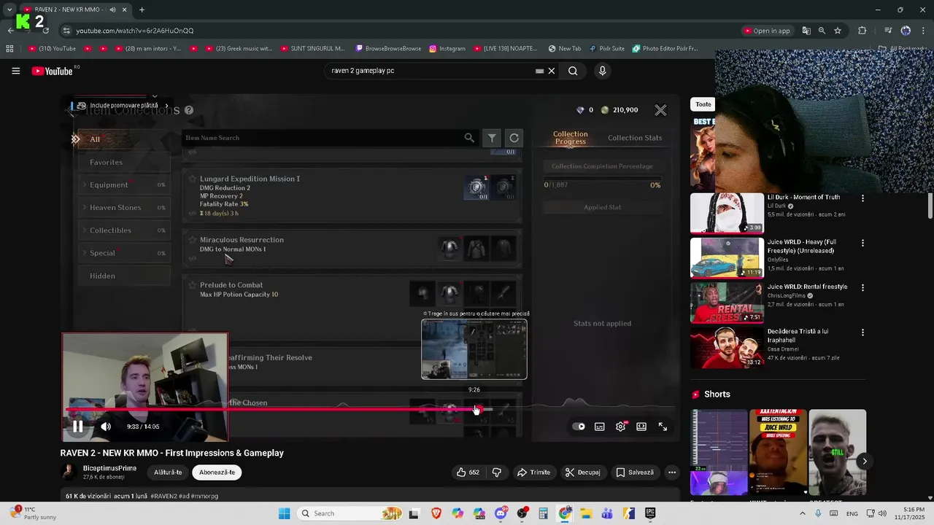Open Decăderea Tristă a lui Iraphahell video

pyautogui.click(x=798, y=335)
